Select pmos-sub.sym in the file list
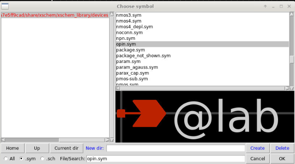 tap(202, 79)
